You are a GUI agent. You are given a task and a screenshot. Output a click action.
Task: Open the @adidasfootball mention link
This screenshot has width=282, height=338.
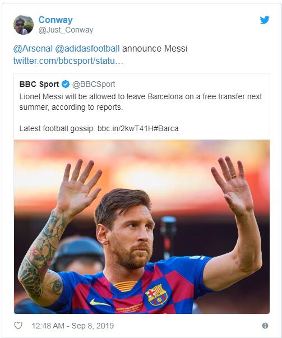pos(87,49)
